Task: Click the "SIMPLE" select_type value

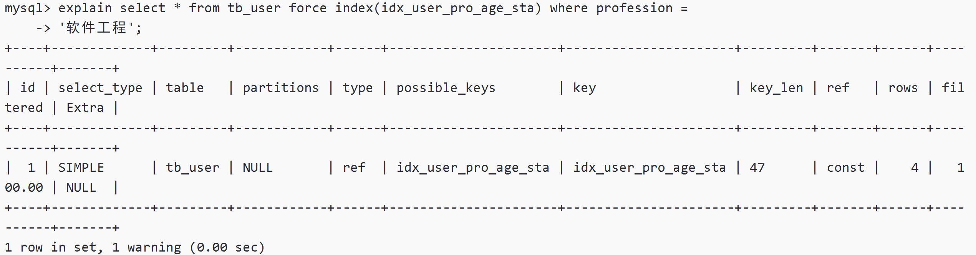Action: pyautogui.click(x=81, y=168)
